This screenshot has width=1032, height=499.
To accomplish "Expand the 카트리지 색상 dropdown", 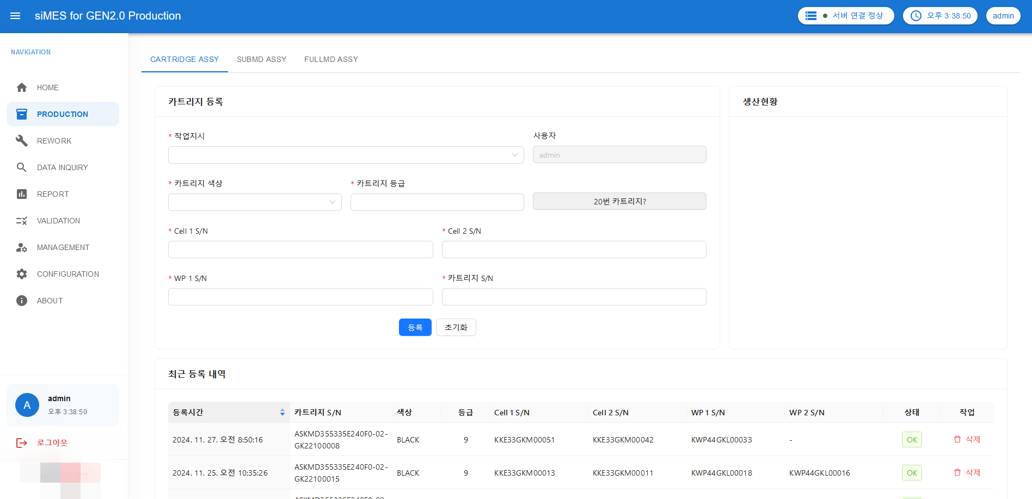I will click(x=255, y=202).
